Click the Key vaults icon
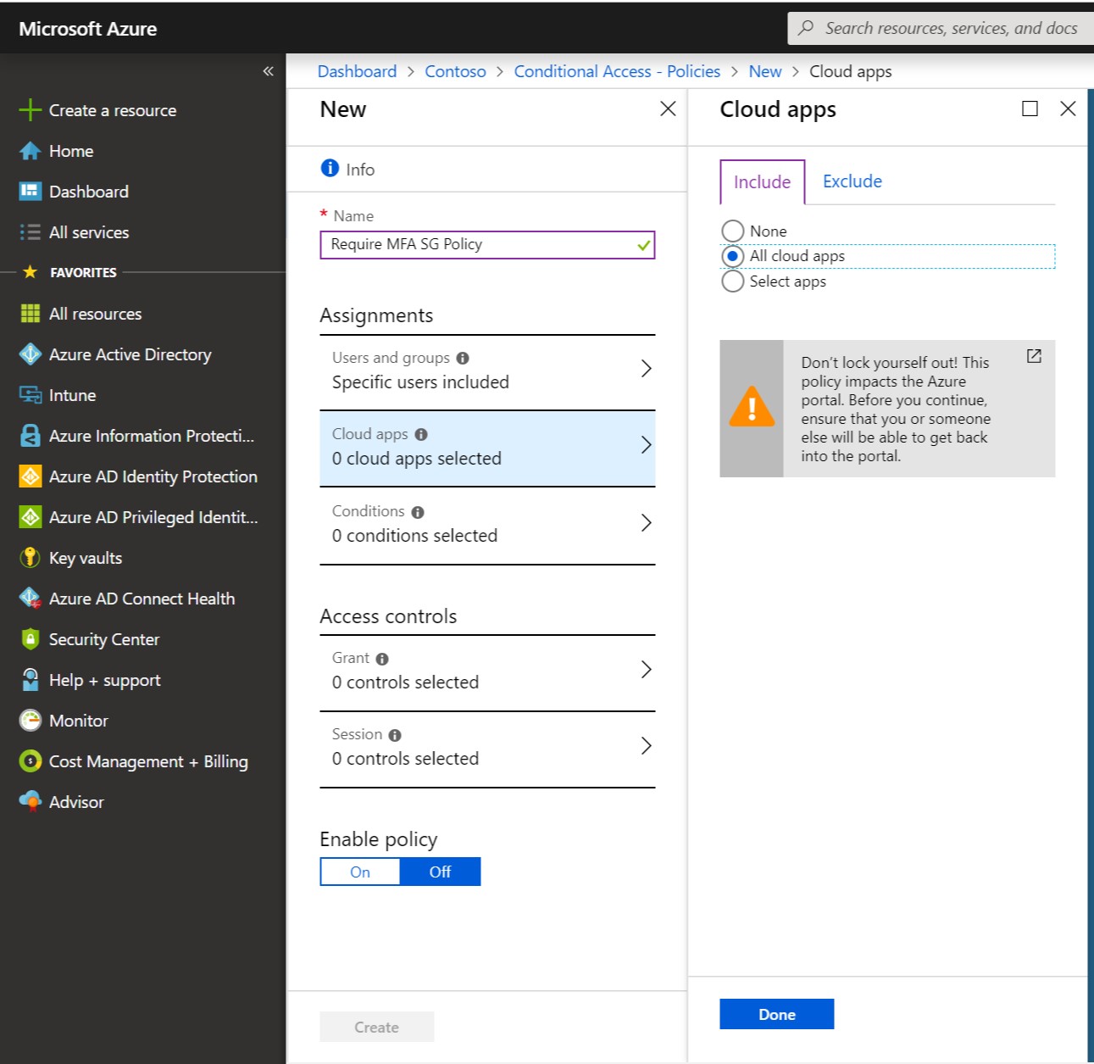The width and height of the screenshot is (1094, 1064). tap(30, 558)
